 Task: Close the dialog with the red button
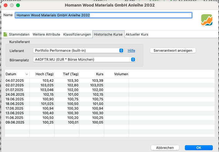[x=6, y=5]
